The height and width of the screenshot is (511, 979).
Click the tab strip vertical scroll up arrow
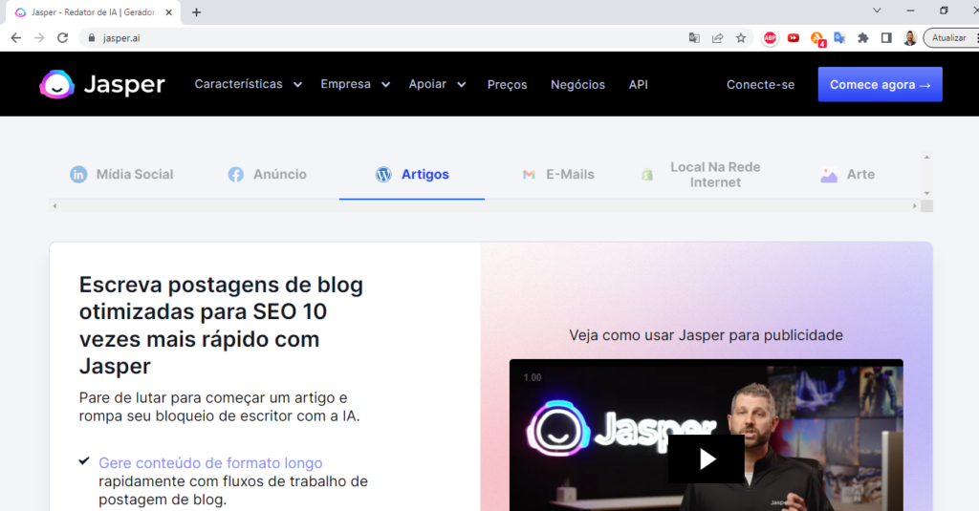point(926,158)
